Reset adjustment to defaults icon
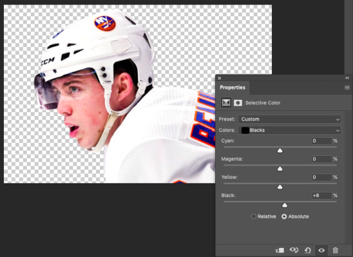The height and width of the screenshot is (257, 353). 307,250
